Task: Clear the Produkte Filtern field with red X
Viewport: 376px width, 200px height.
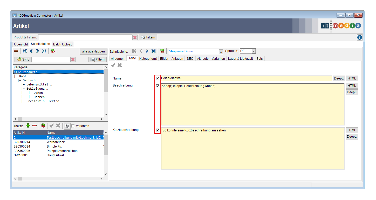Action: click(135, 37)
